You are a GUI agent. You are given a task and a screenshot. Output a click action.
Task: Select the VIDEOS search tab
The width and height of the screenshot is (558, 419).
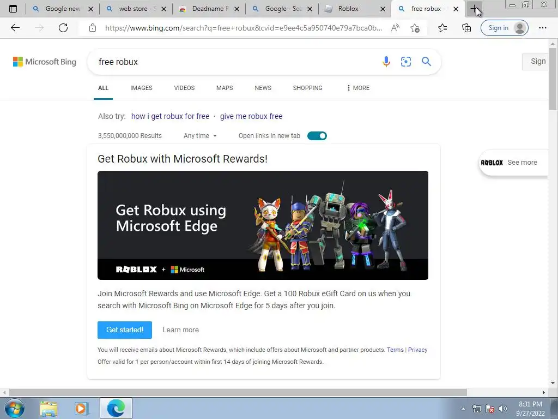pyautogui.click(x=184, y=88)
